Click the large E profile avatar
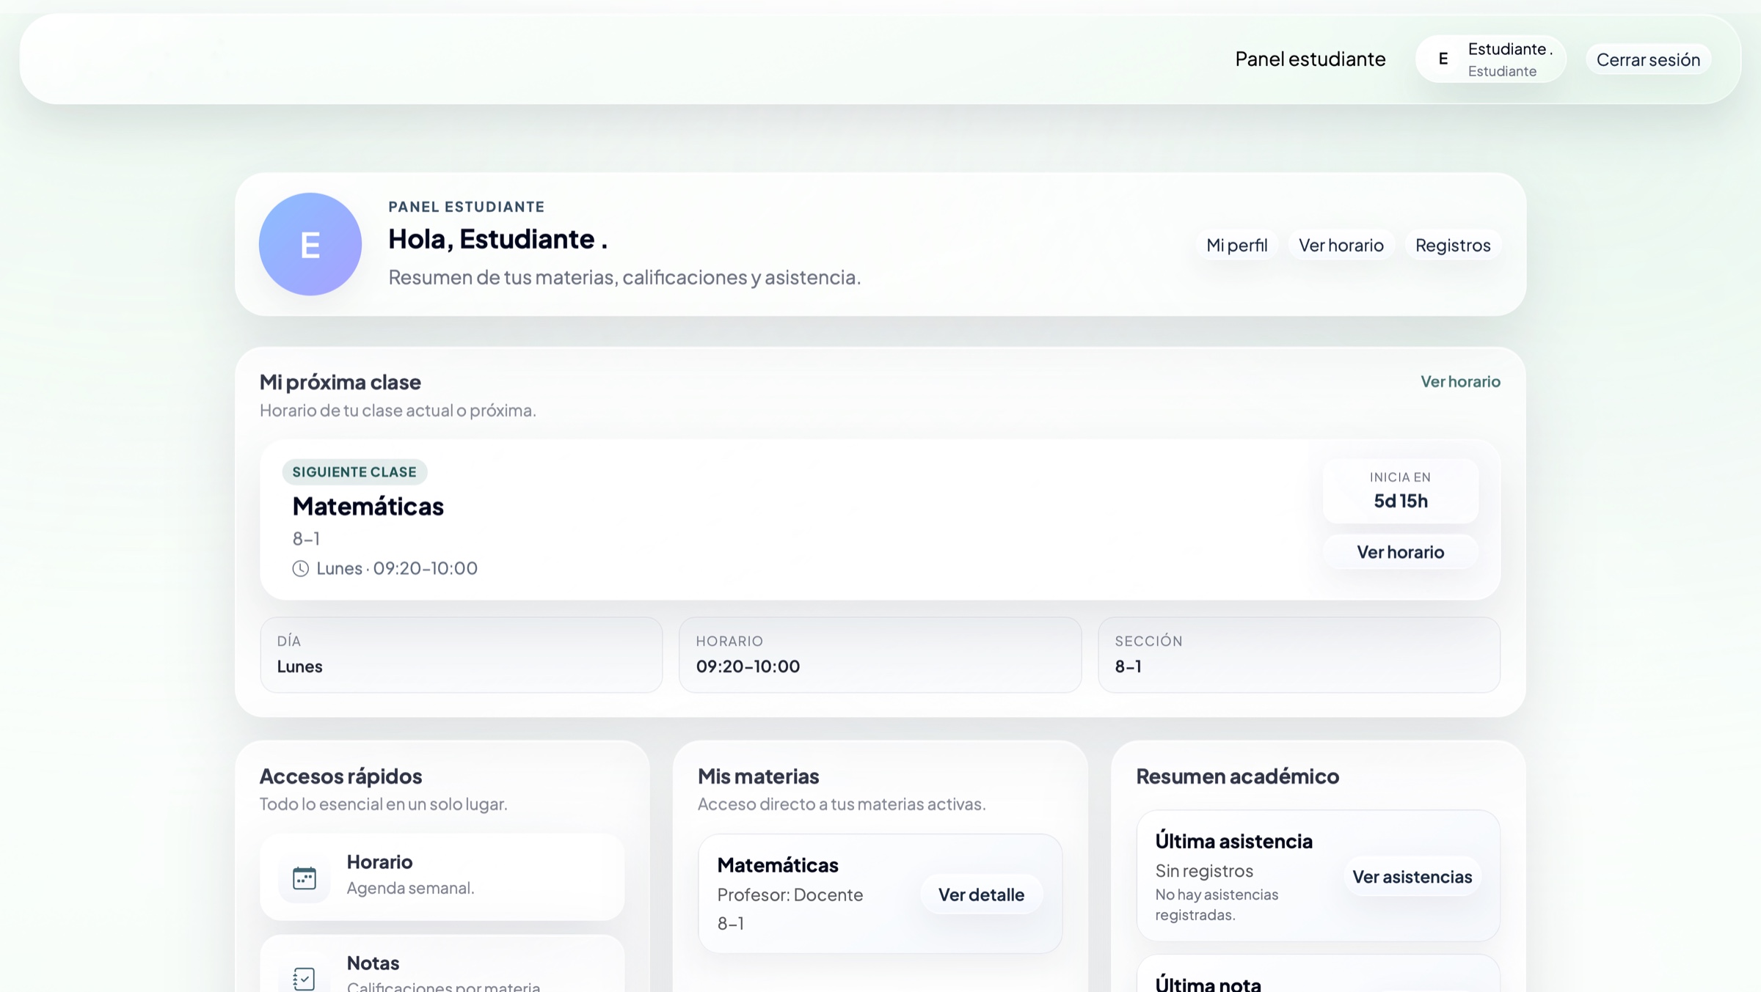 click(x=310, y=244)
